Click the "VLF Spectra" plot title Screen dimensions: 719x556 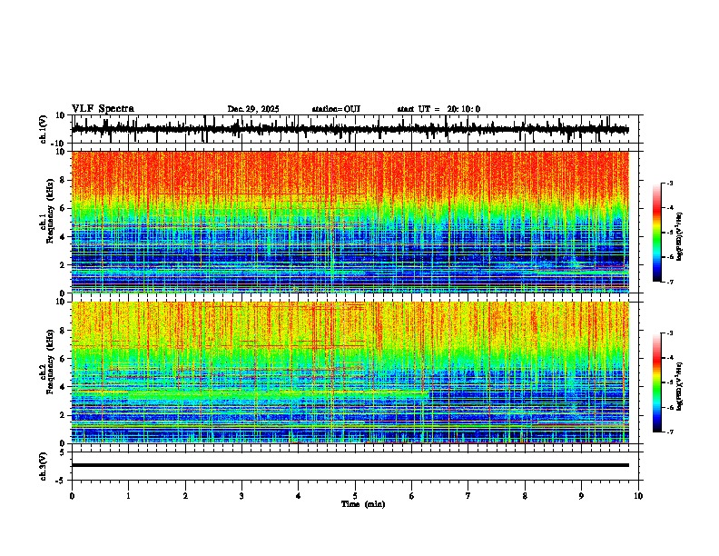point(103,109)
